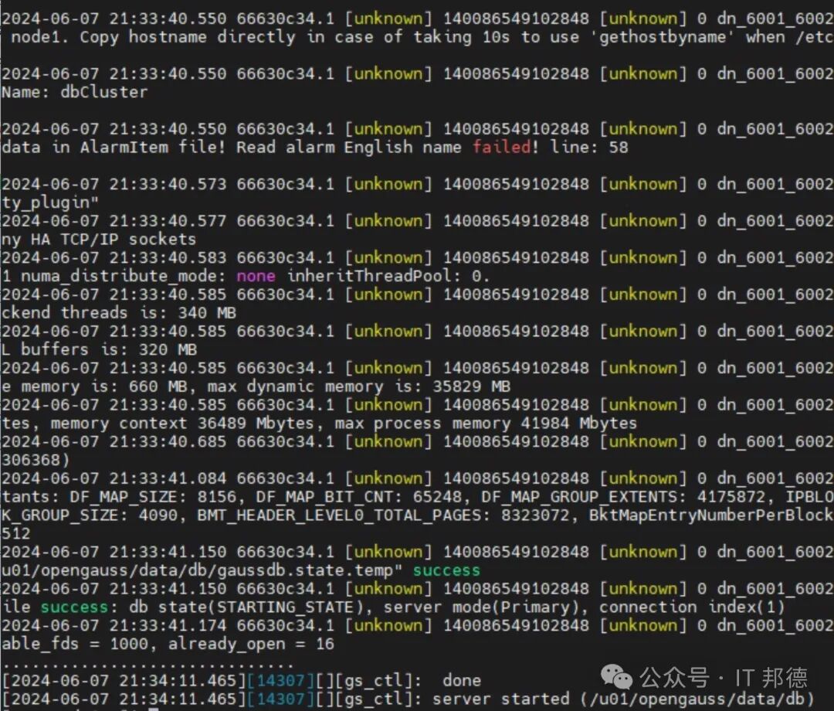This screenshot has height=711, width=834.
Task: Click "max dynamic memory is: 35829 MB"
Action: [358, 386]
